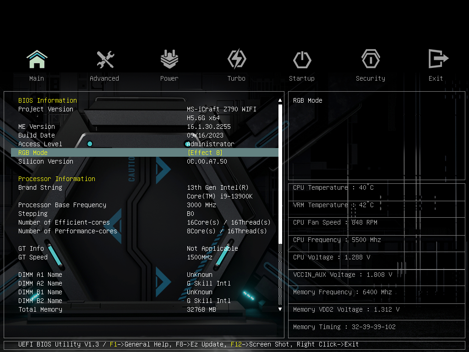Open the Security shield icon

[x=371, y=59]
